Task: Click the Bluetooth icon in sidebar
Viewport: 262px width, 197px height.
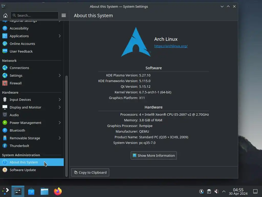Action: [5, 131]
